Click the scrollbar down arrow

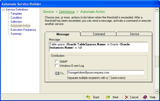157,91
